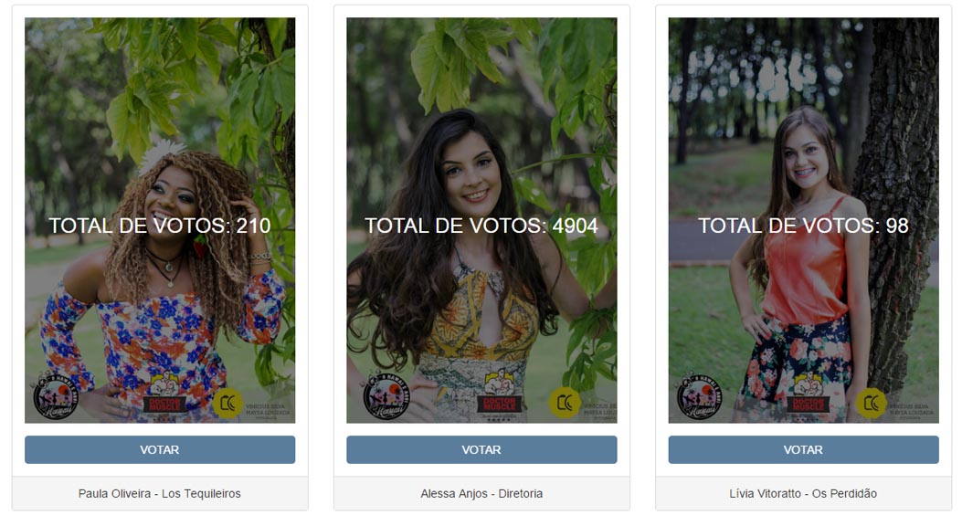Click the TOTAL DE VOTOS: 4904 text
962x515 pixels.
[x=481, y=226]
